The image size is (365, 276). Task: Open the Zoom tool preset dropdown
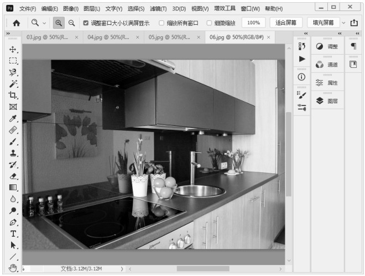coord(44,23)
